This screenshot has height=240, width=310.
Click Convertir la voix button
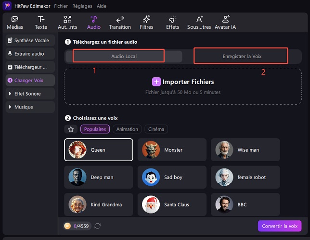pyautogui.click(x=279, y=226)
